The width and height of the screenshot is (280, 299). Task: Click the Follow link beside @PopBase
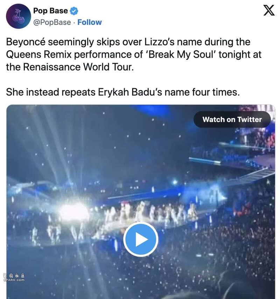[x=90, y=22]
